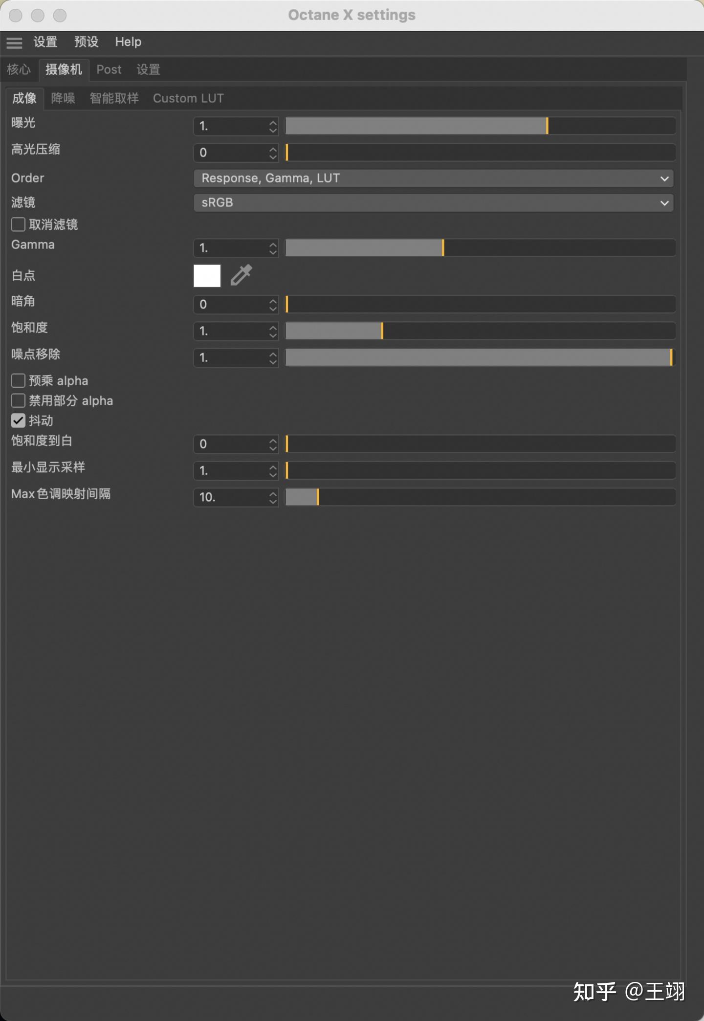Open the hamburger menu icon
The width and height of the screenshot is (704, 1021).
point(14,43)
